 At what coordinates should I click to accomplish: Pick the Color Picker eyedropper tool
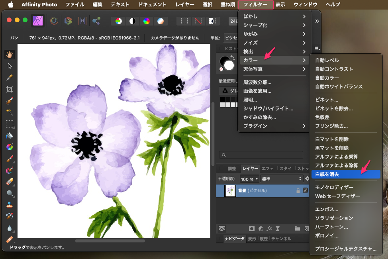tap(10, 77)
